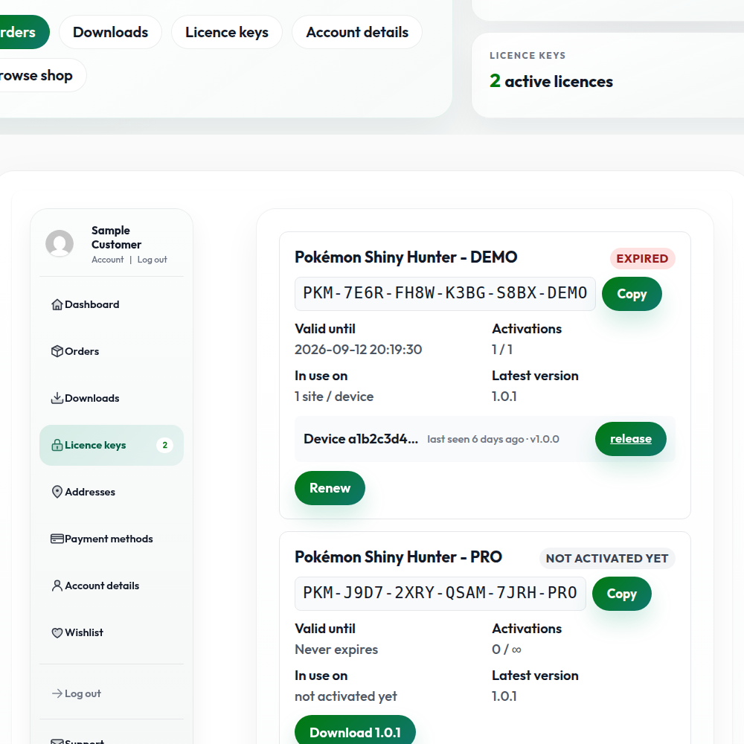Copy the DEMO licence key
This screenshot has height=744, width=744.
tap(632, 294)
